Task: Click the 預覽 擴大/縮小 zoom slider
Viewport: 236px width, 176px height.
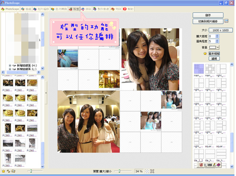Action: coord(123,171)
